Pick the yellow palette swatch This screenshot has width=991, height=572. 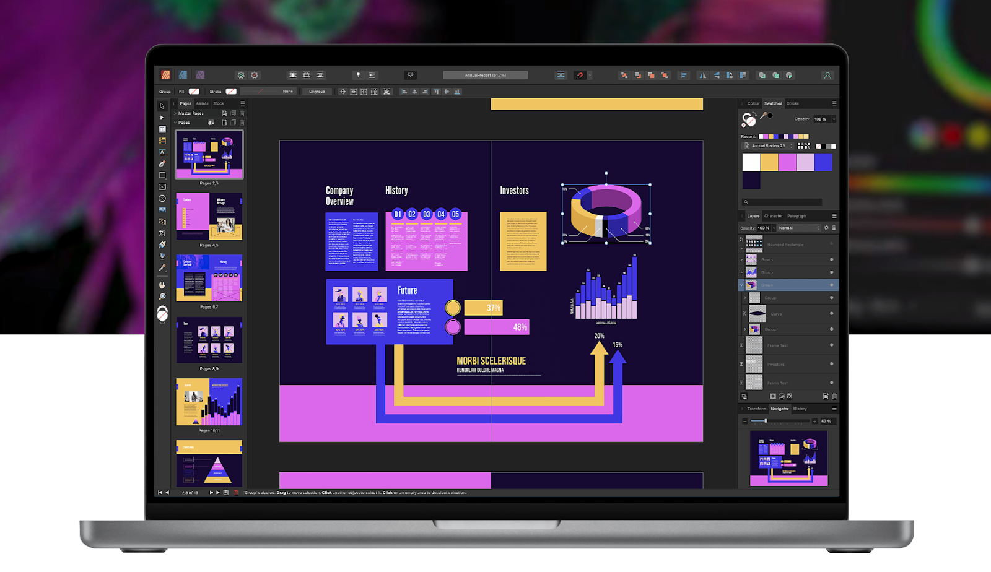(769, 162)
